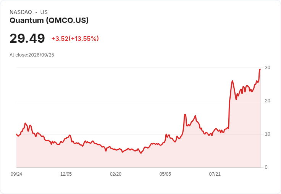Click the 29.49 current price value

coord(27,38)
